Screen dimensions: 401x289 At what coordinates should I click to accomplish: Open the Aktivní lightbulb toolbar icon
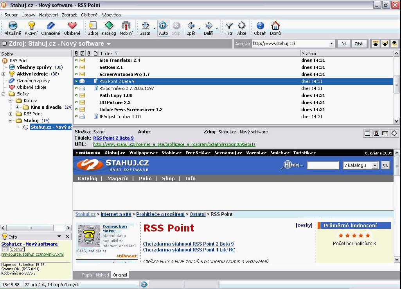coord(31,25)
